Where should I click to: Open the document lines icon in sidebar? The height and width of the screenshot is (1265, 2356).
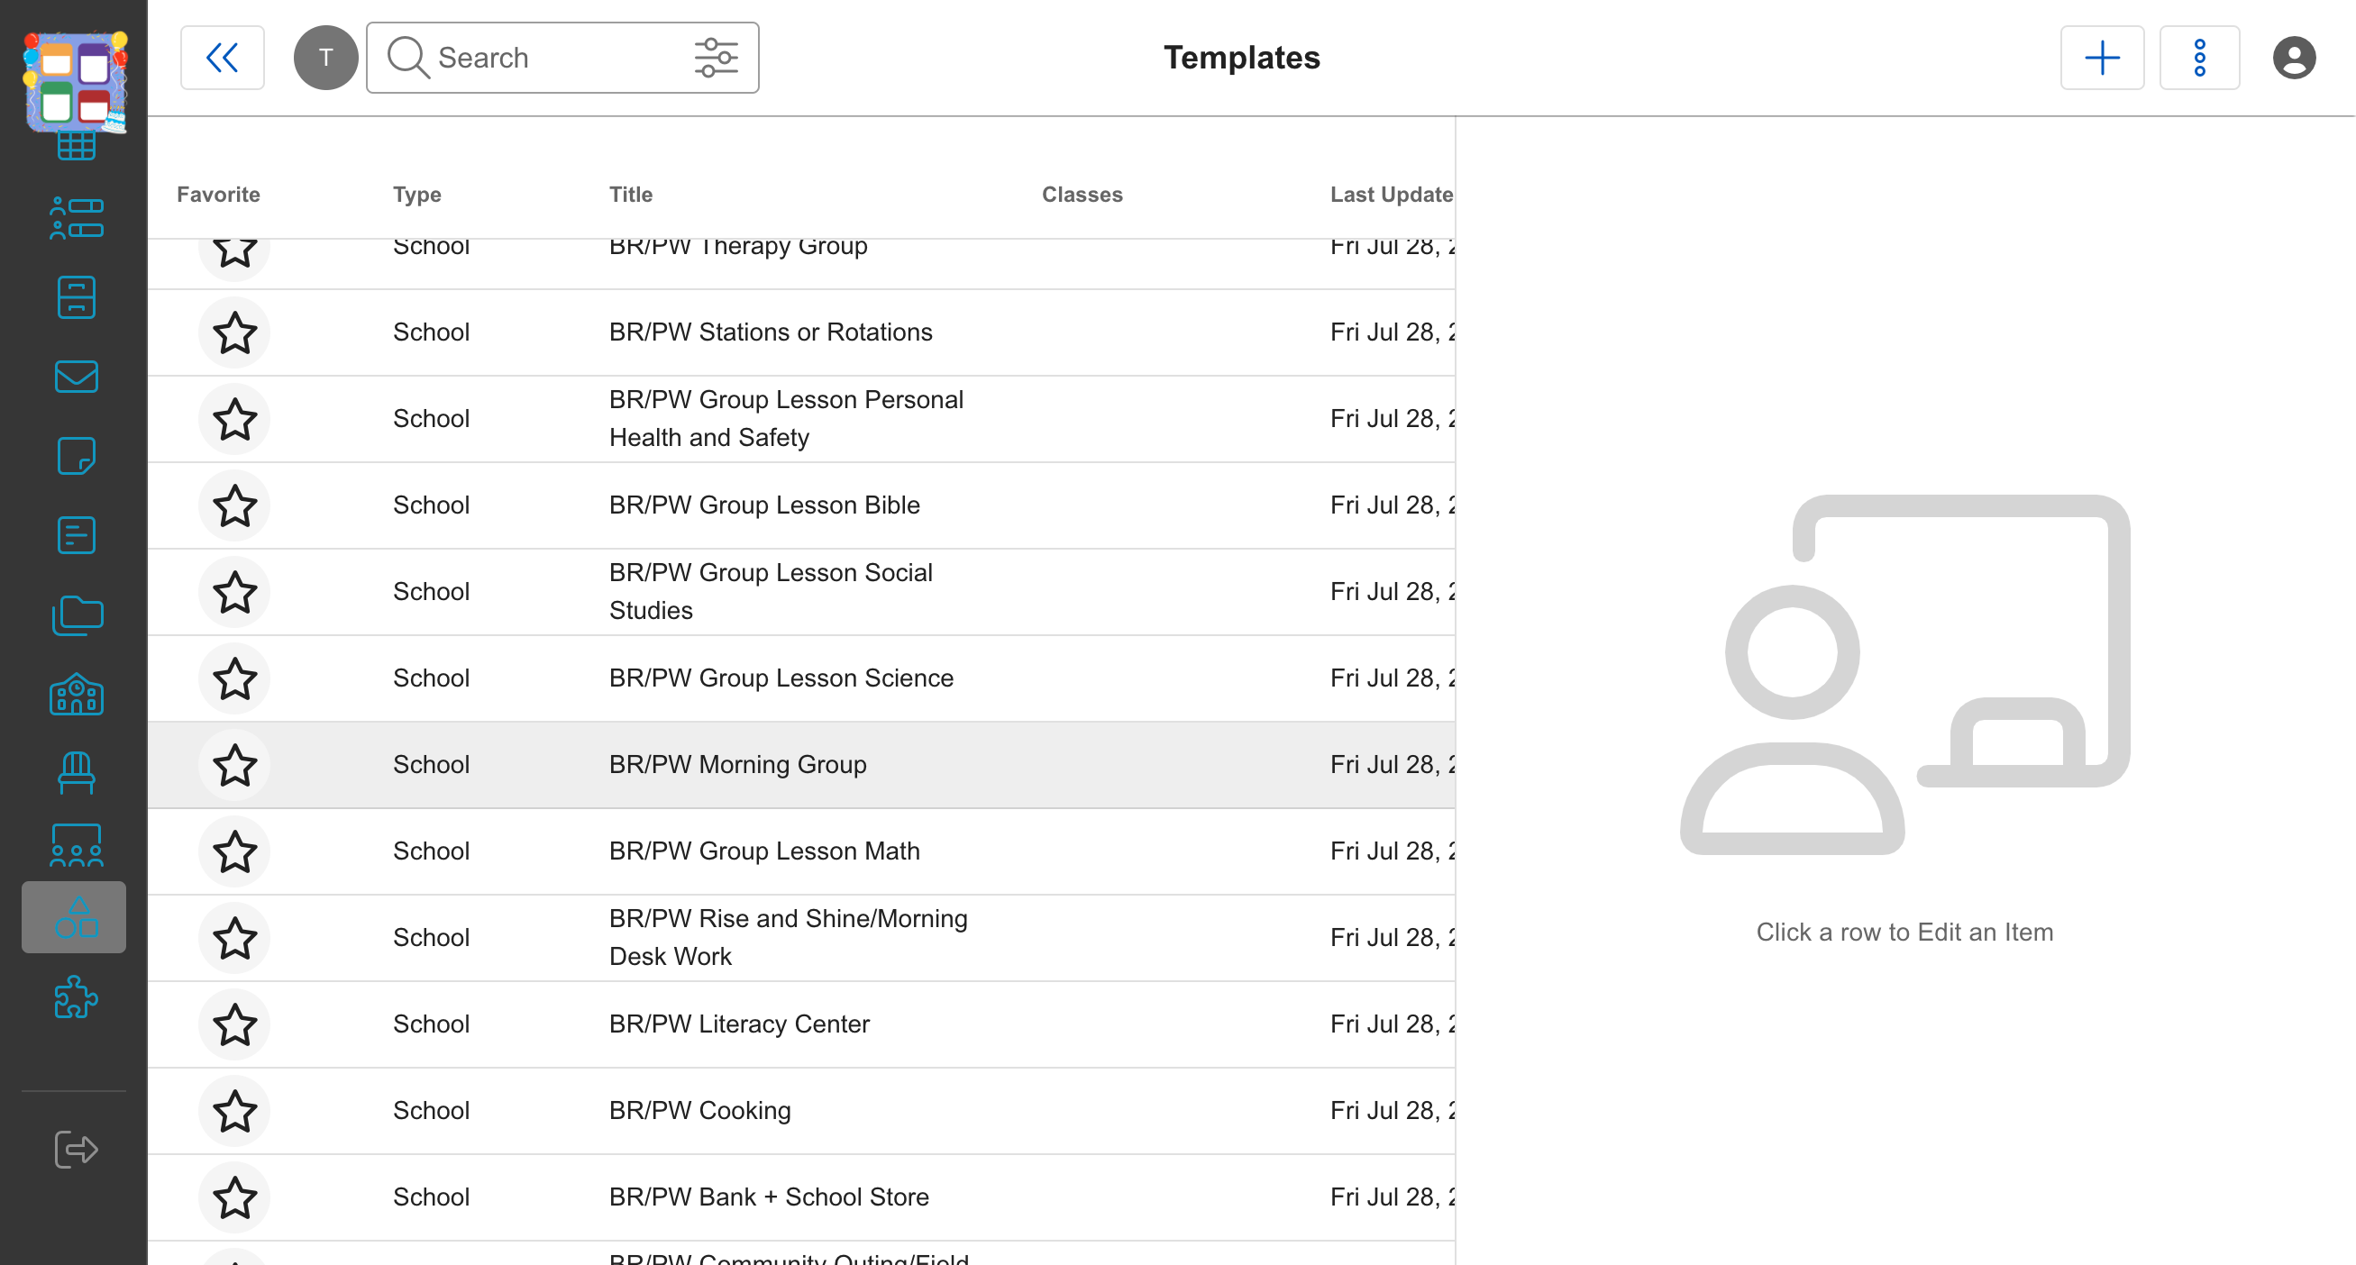[76, 535]
